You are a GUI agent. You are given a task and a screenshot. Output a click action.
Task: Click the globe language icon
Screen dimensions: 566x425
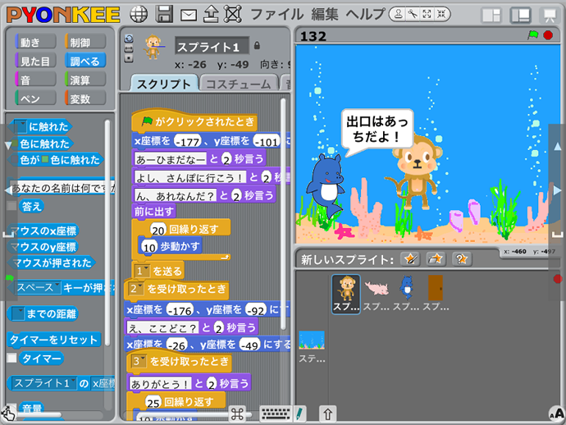[x=139, y=15]
